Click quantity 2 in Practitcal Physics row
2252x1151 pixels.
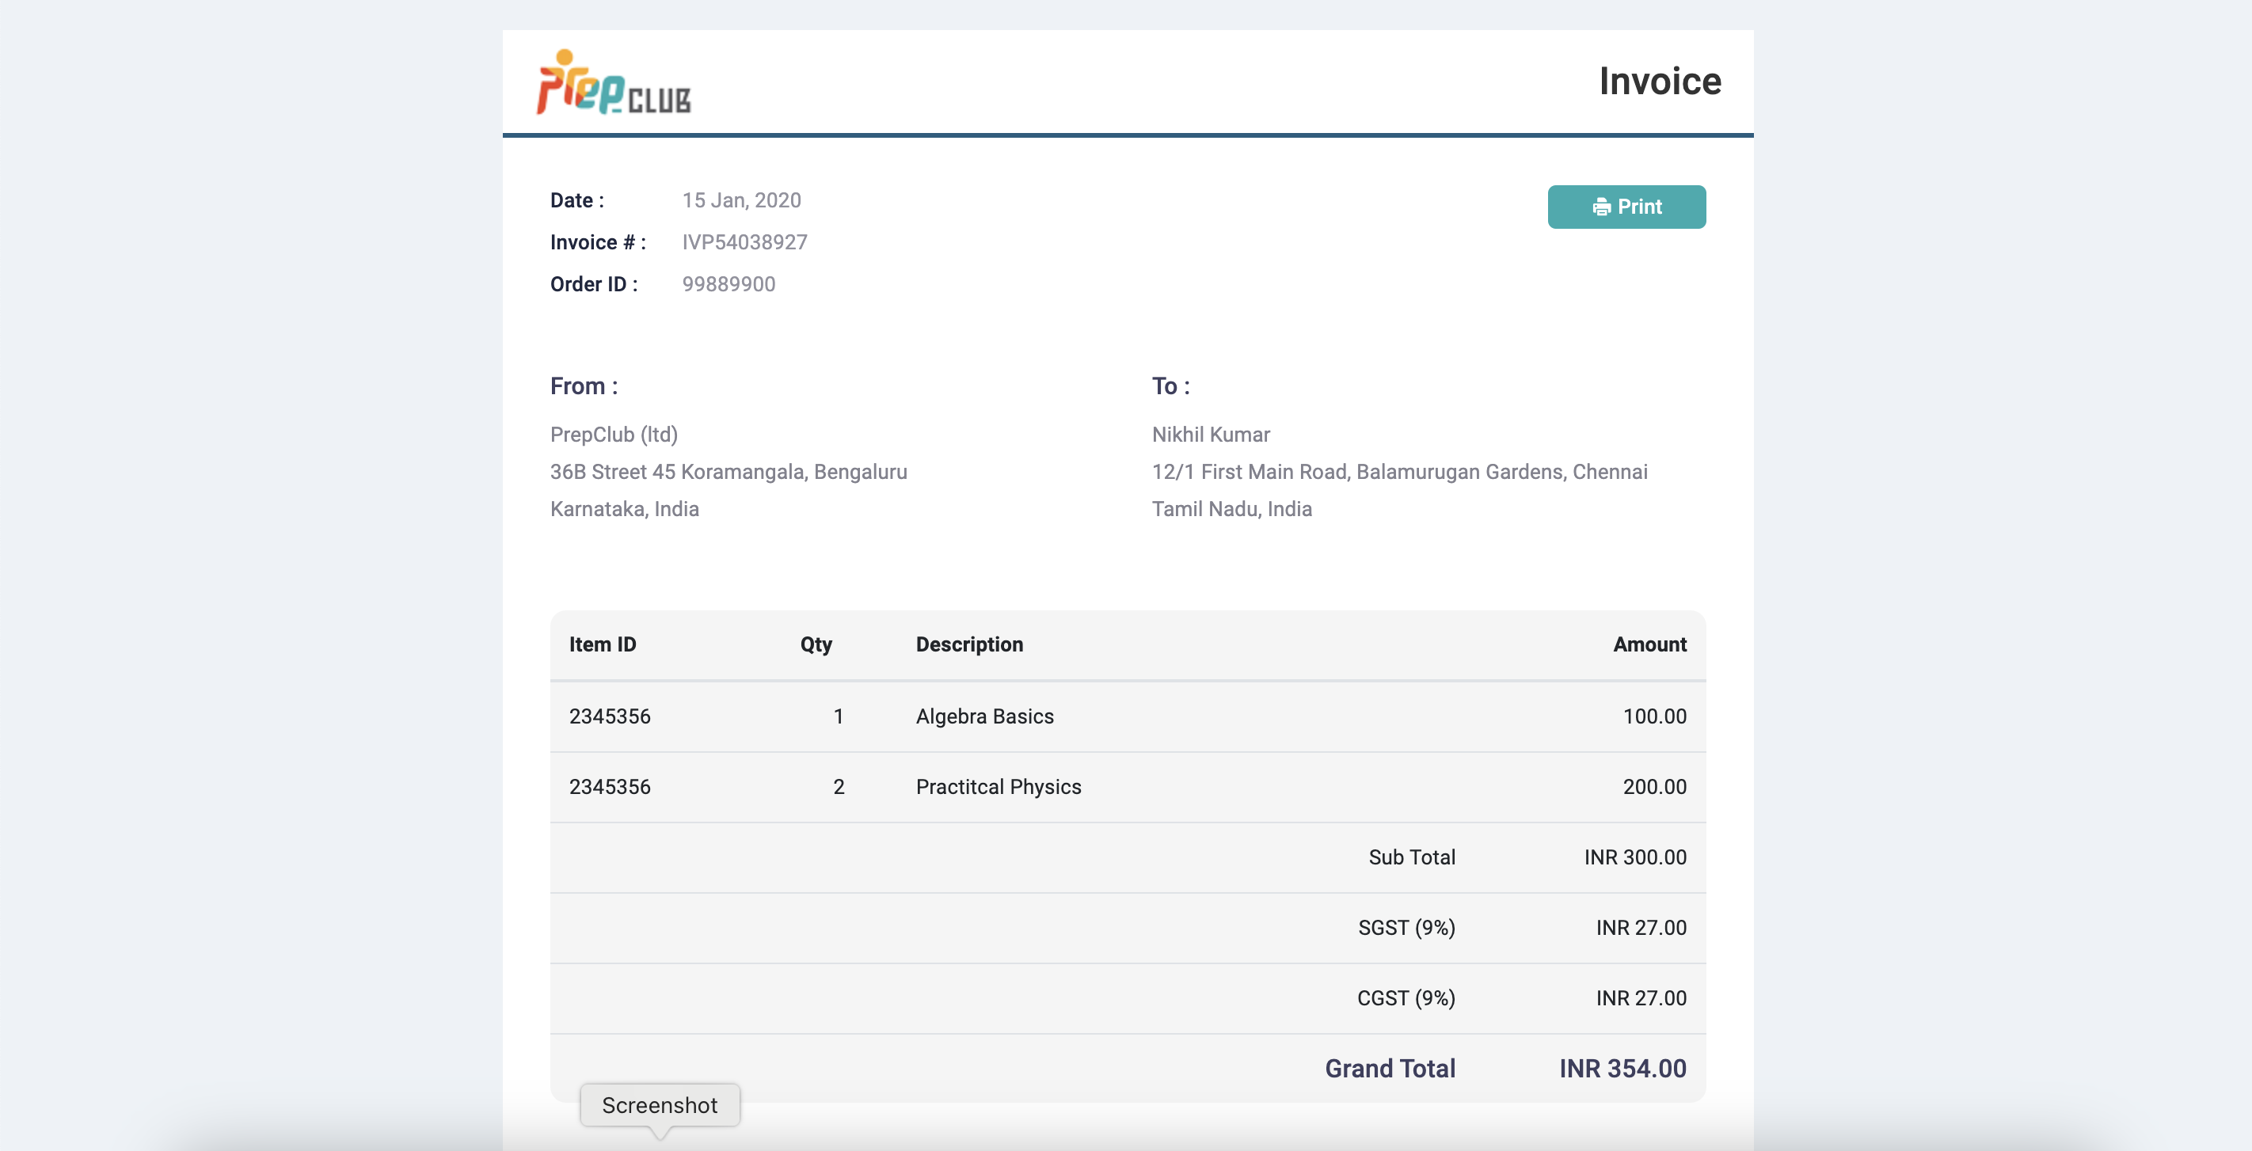pos(838,787)
